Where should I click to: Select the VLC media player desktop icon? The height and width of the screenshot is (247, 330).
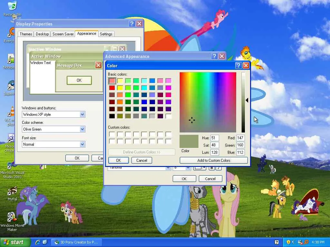click(x=10, y=116)
